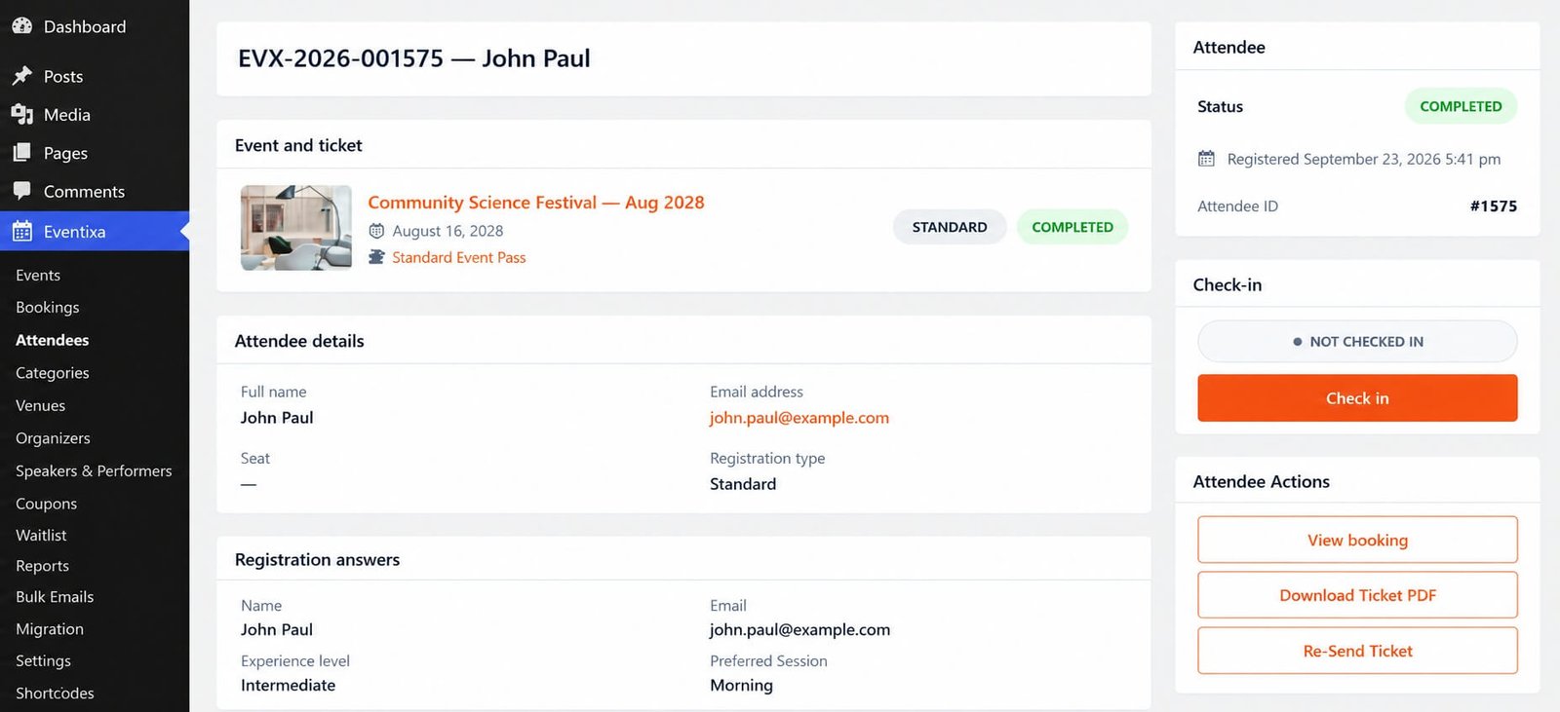The image size is (1560, 712).
Task: Go to the Migration page
Action: coord(50,629)
